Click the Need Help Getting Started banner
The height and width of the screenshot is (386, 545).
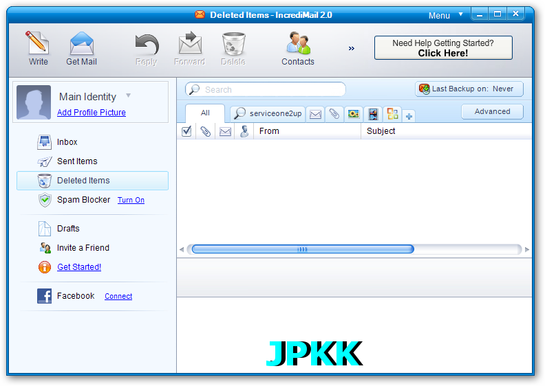click(x=443, y=48)
